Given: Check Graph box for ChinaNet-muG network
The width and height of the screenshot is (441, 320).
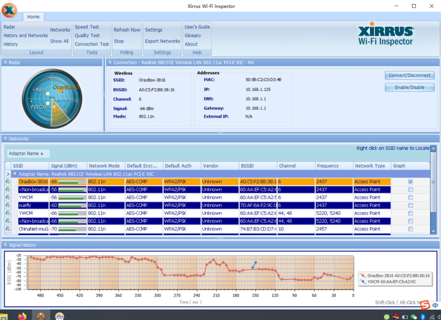Looking at the screenshot, I should tap(410, 229).
